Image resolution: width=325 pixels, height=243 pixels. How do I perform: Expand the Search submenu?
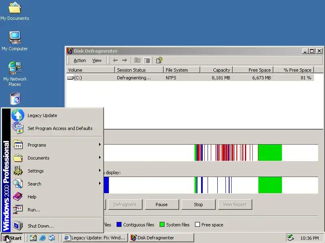57,184
